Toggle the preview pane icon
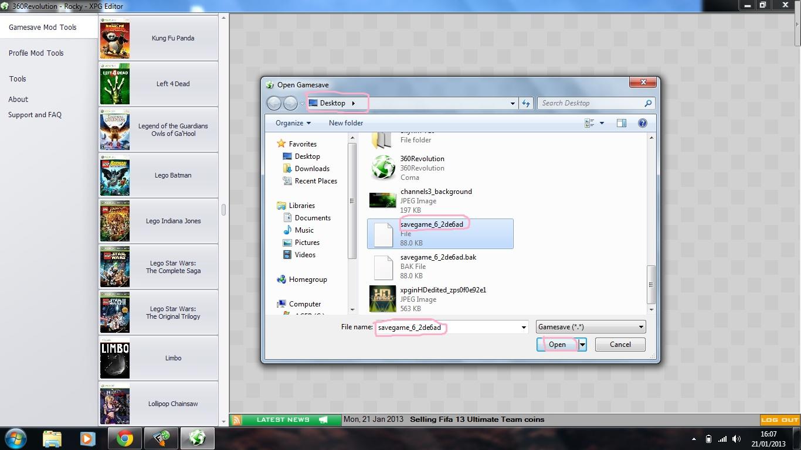 pyautogui.click(x=621, y=123)
